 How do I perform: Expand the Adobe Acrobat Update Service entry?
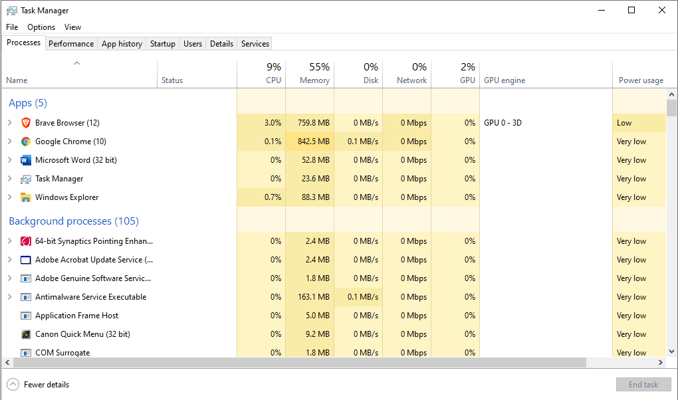pyautogui.click(x=9, y=260)
